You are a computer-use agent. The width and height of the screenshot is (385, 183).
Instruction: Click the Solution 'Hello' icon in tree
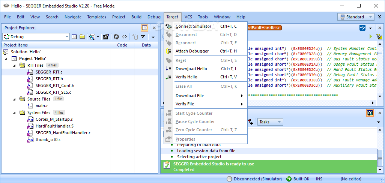point(6,52)
